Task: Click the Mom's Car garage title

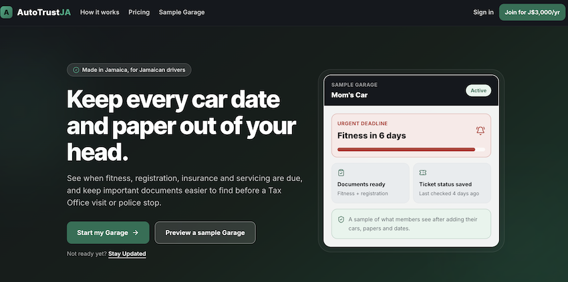Action: click(x=349, y=96)
